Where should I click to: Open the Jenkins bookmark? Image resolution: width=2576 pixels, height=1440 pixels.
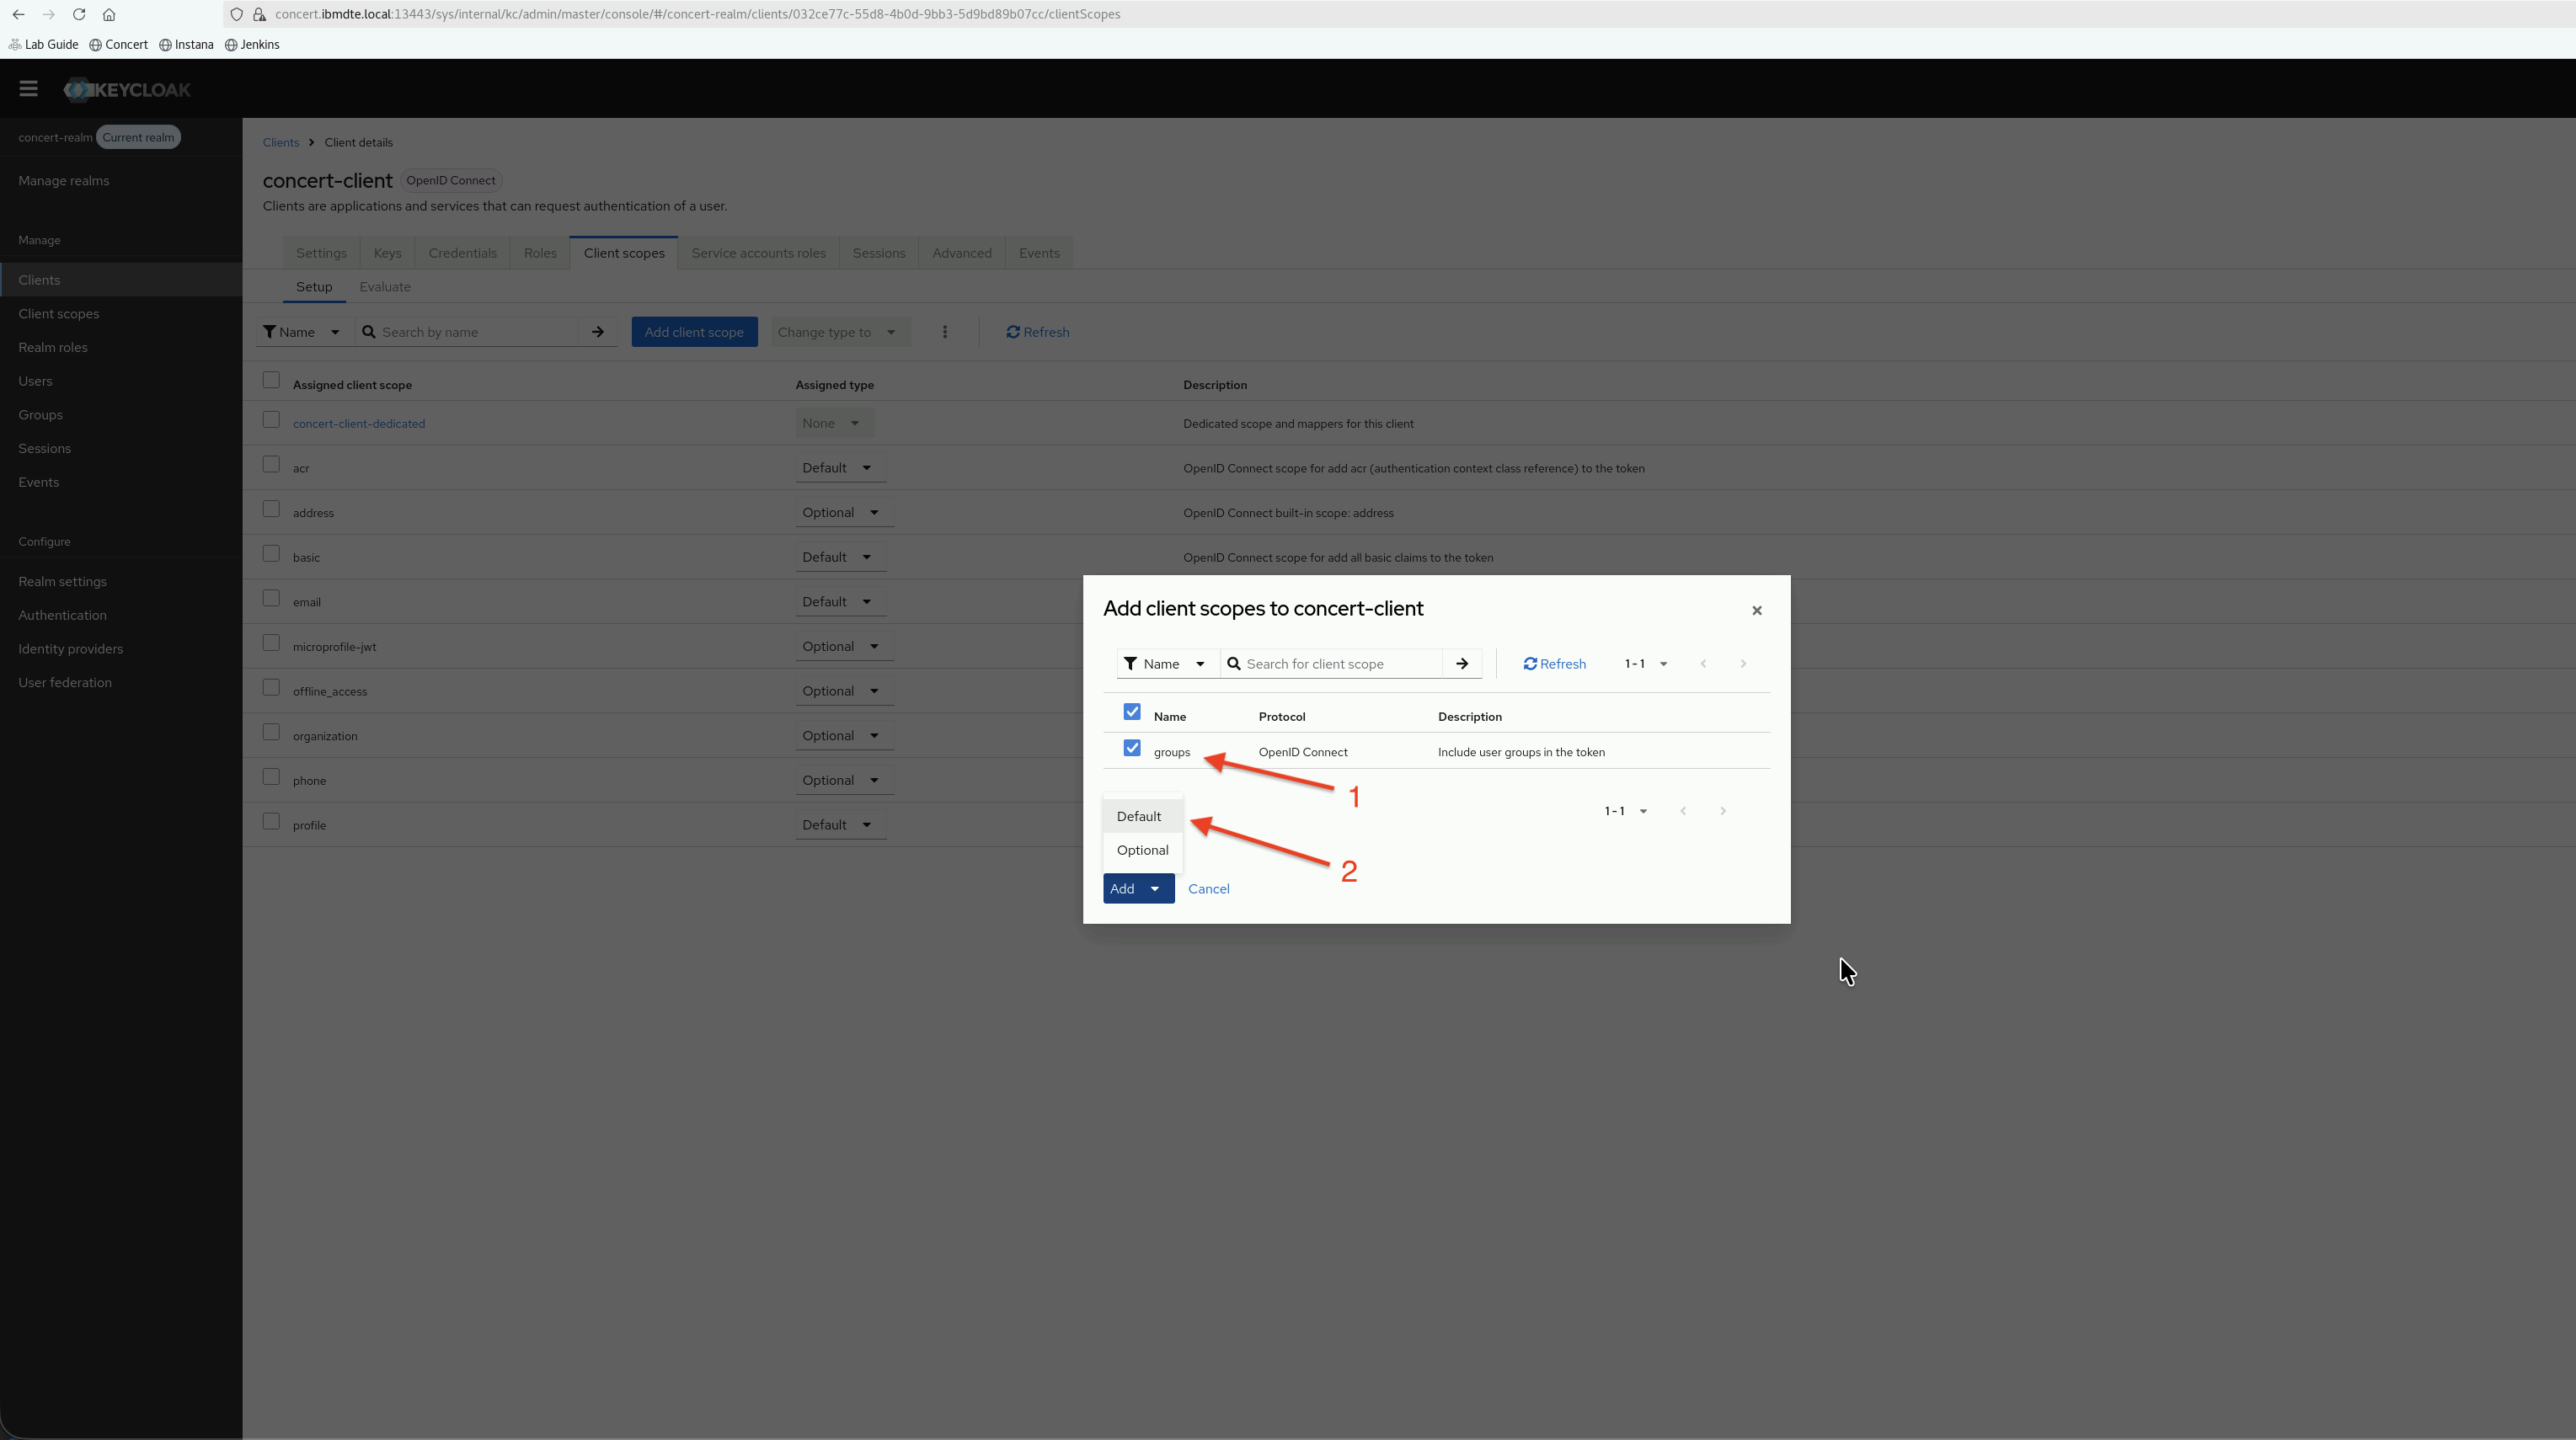[x=252, y=44]
